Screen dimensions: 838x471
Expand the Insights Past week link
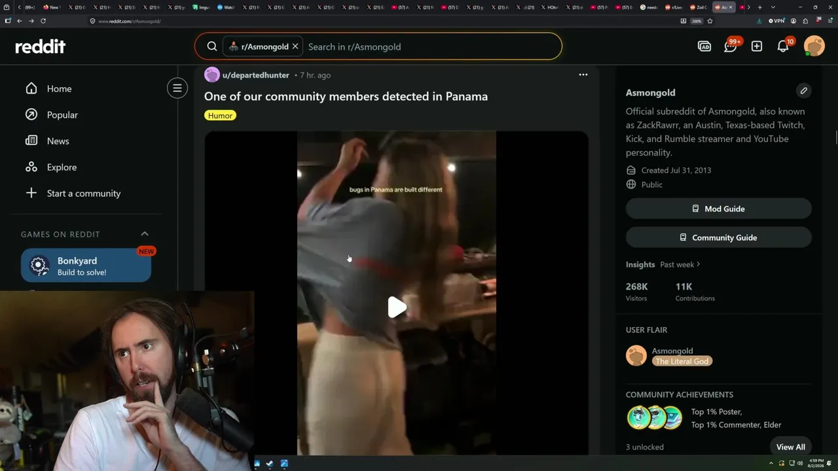680,264
